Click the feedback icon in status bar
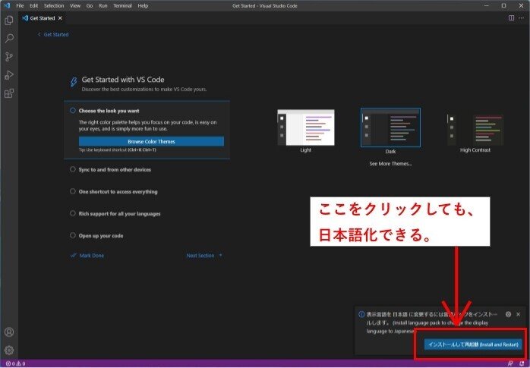Viewport: 530px width, 368px height. [510, 363]
